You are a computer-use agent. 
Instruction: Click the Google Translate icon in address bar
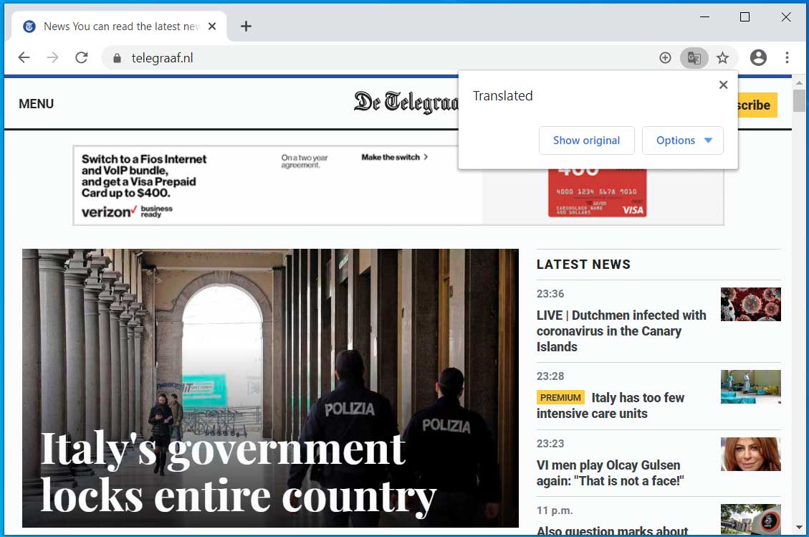[x=694, y=58]
